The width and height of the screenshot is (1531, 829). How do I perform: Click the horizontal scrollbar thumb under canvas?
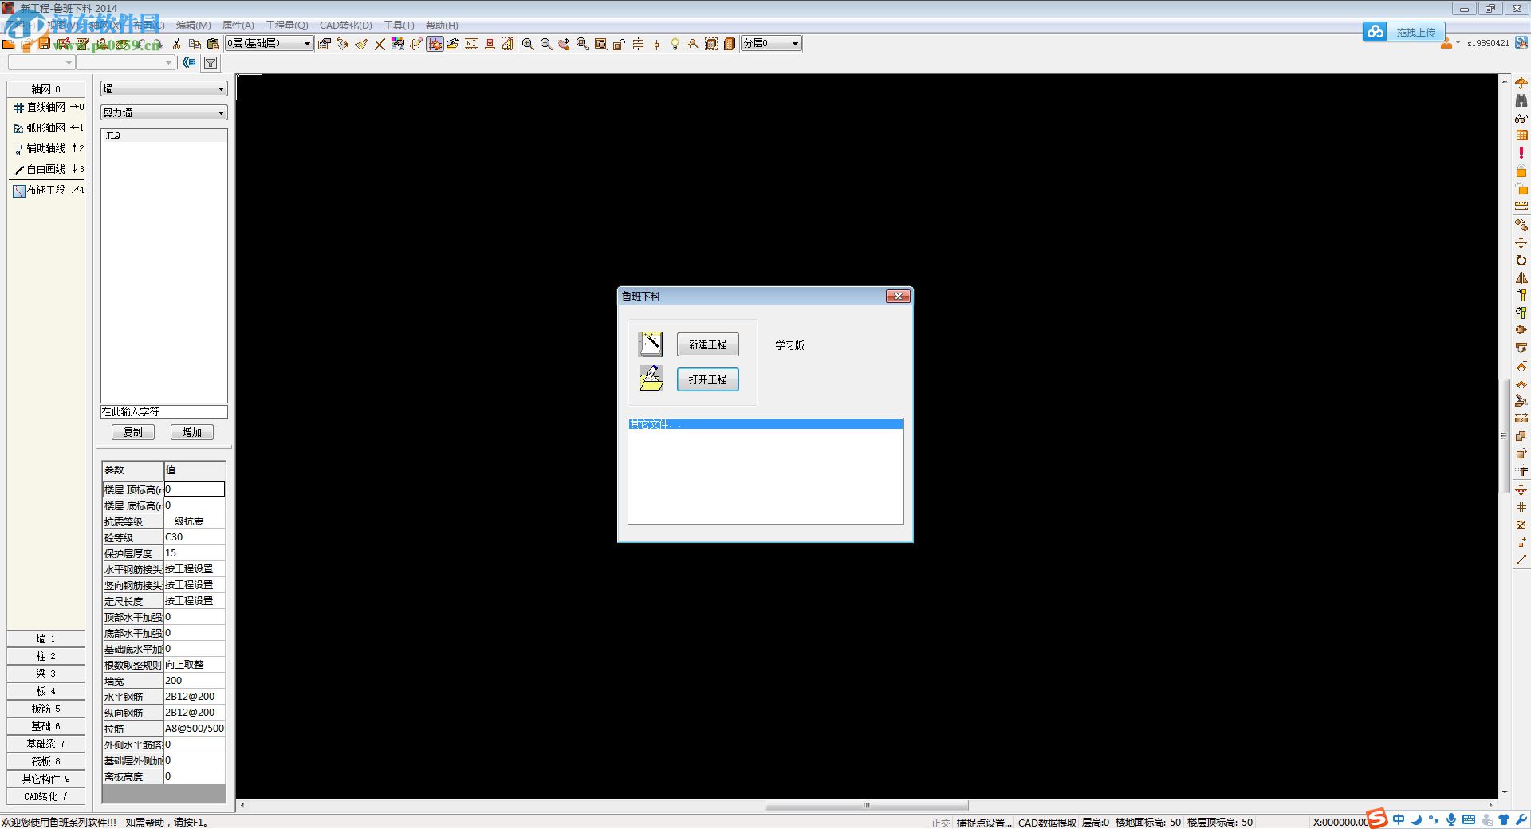click(867, 805)
